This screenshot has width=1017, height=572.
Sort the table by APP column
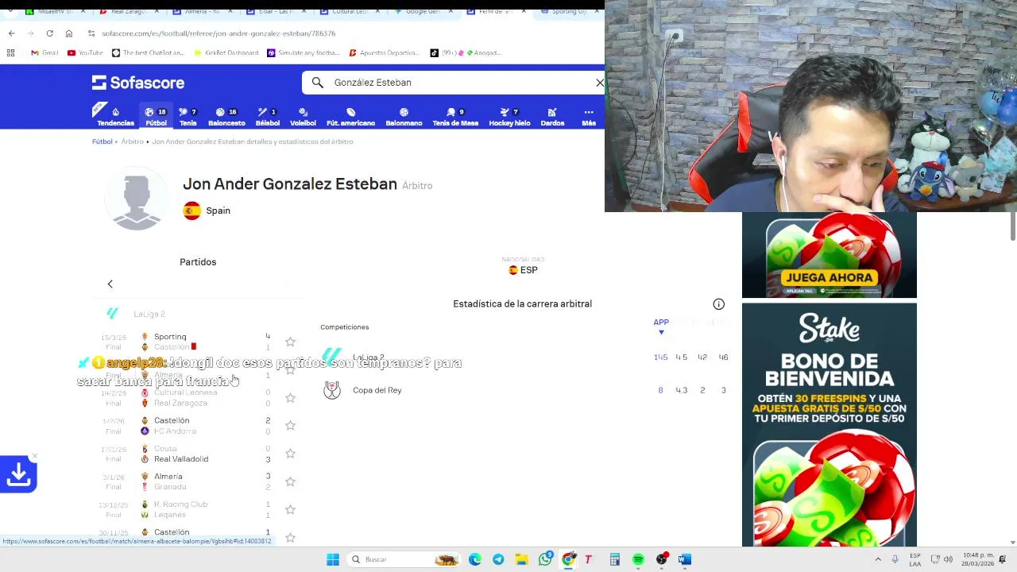(x=661, y=325)
